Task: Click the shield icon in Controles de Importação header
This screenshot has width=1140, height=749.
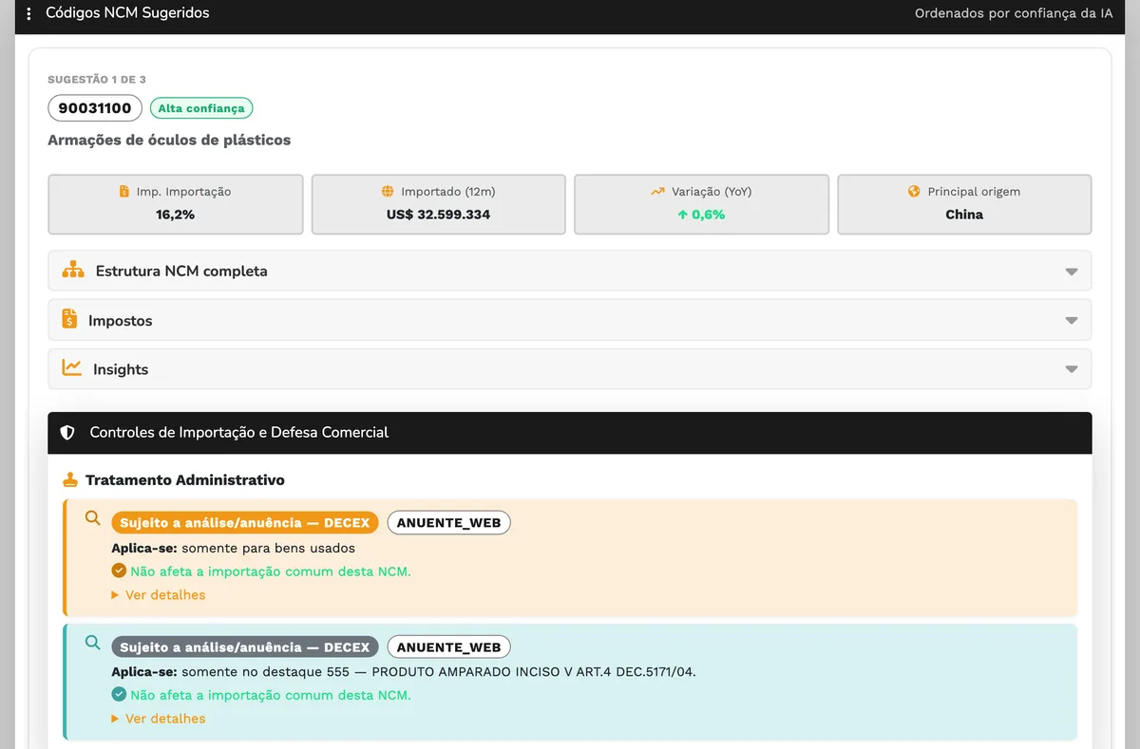Action: coord(67,432)
